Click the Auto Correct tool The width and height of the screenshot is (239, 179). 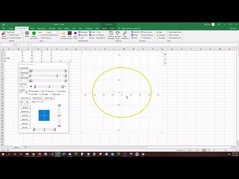click(x=146, y=32)
